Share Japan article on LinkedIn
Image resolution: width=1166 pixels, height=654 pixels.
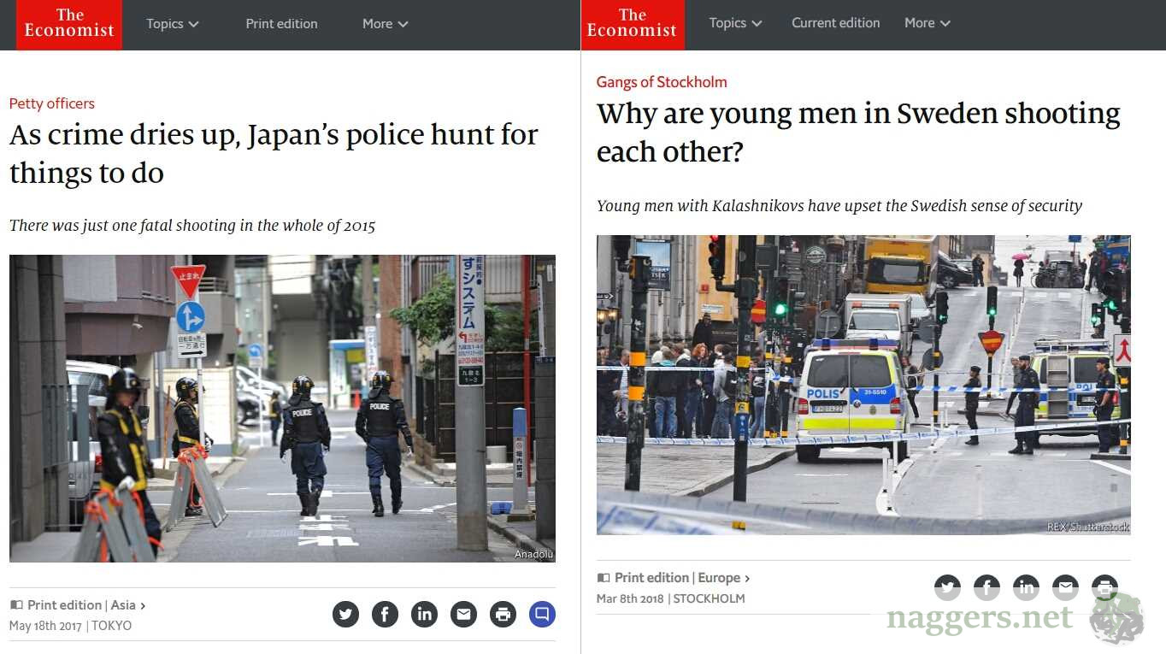pyautogui.click(x=424, y=614)
